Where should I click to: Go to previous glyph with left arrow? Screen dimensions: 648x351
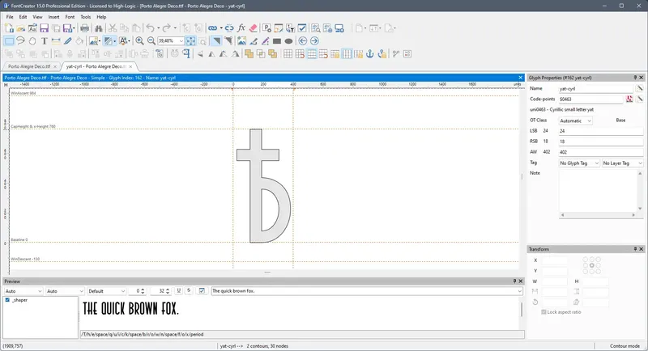pyautogui.click(x=302, y=40)
